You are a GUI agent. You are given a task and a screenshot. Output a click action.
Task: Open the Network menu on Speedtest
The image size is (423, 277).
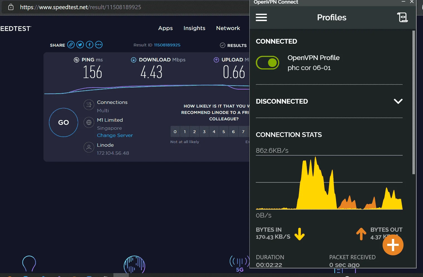tap(228, 28)
